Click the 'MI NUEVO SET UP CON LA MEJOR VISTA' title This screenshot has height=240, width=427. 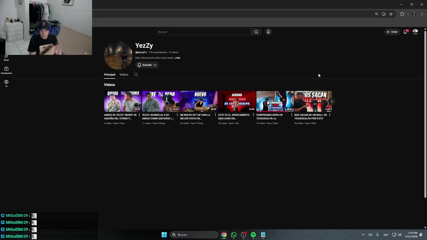tap(195, 117)
